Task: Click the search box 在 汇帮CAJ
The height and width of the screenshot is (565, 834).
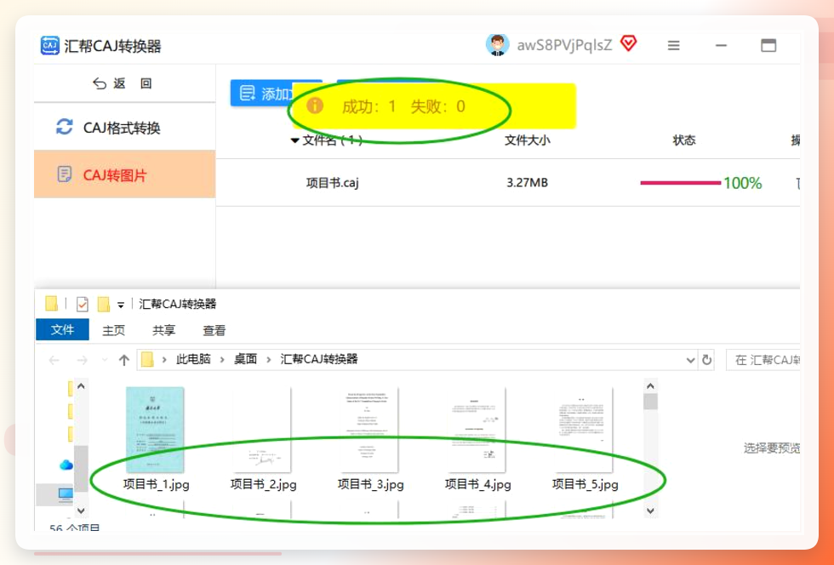Action: [x=763, y=360]
